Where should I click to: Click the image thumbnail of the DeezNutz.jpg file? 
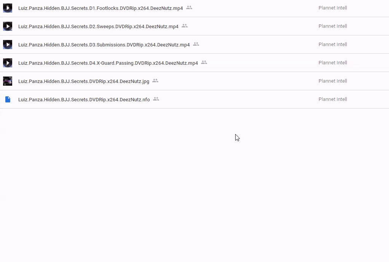click(8, 81)
